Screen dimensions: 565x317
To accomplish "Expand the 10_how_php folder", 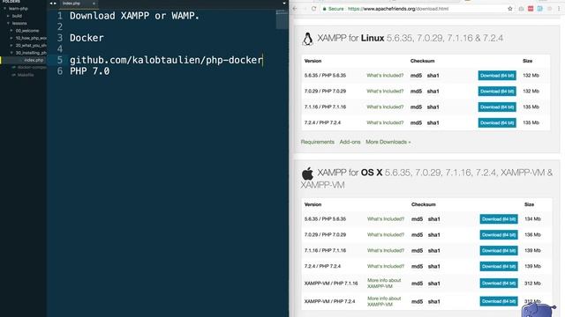I will point(11,38).
